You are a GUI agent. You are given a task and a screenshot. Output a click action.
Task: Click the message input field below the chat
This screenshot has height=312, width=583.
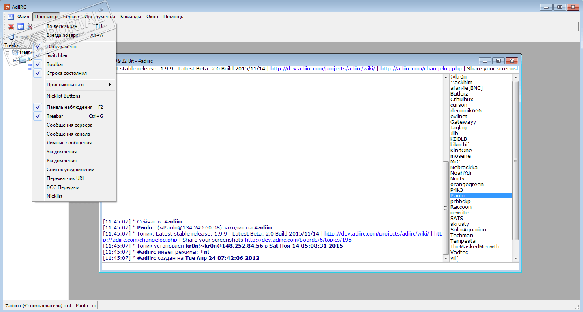coord(311,266)
